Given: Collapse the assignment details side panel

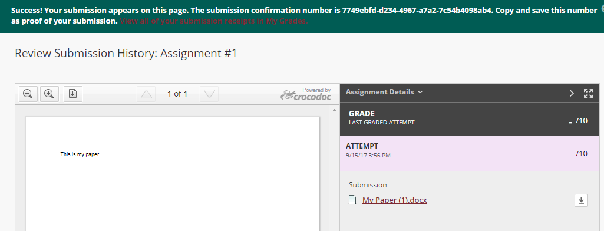Looking at the screenshot, I should [x=572, y=93].
